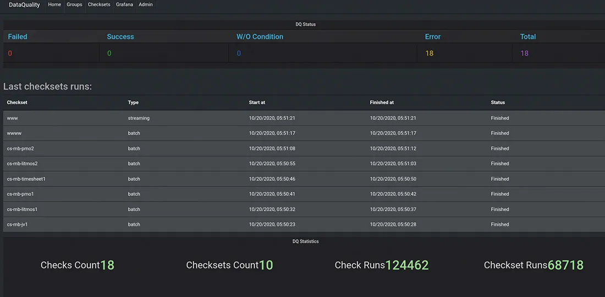The height and width of the screenshot is (297, 605).
Task: Click the Total status heading
Action: (528, 37)
